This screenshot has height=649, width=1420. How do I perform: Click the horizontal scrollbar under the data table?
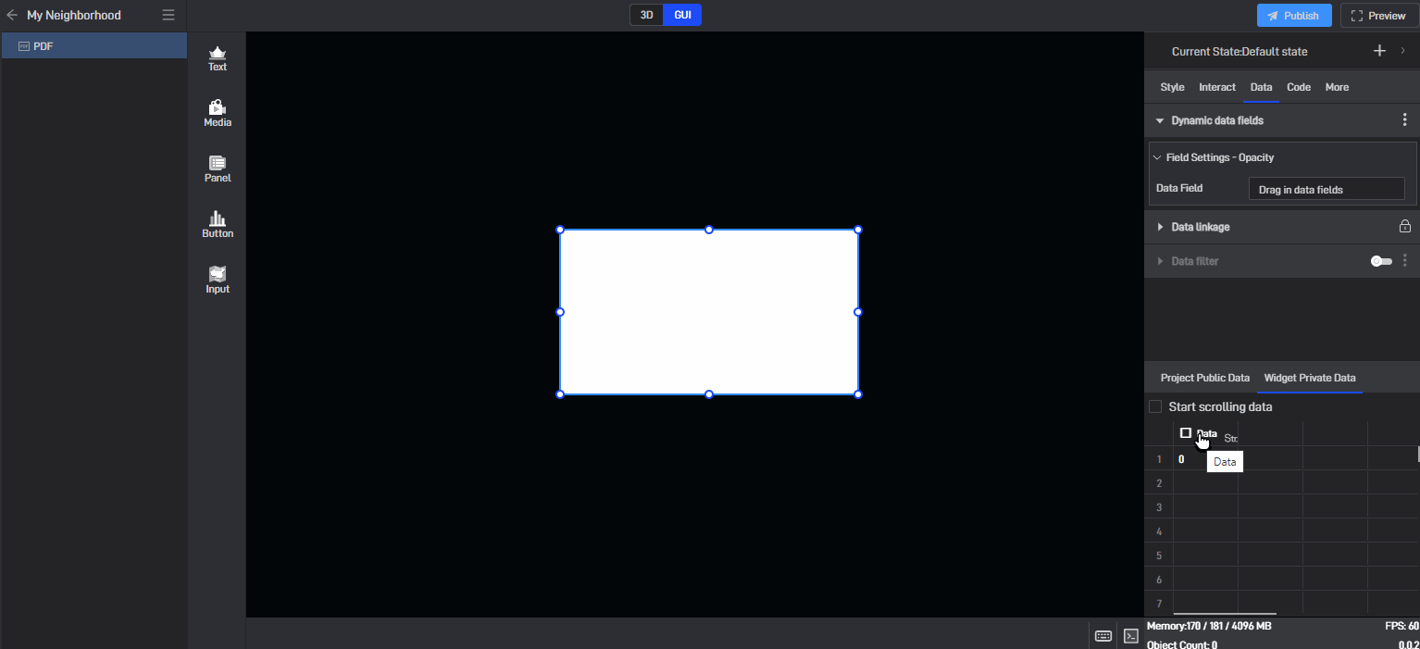(x=1225, y=614)
